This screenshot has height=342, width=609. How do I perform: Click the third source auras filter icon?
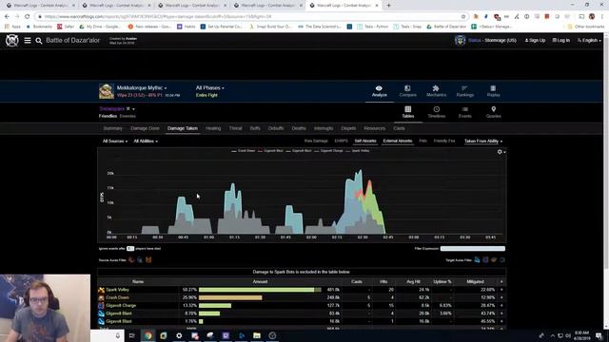click(x=148, y=259)
